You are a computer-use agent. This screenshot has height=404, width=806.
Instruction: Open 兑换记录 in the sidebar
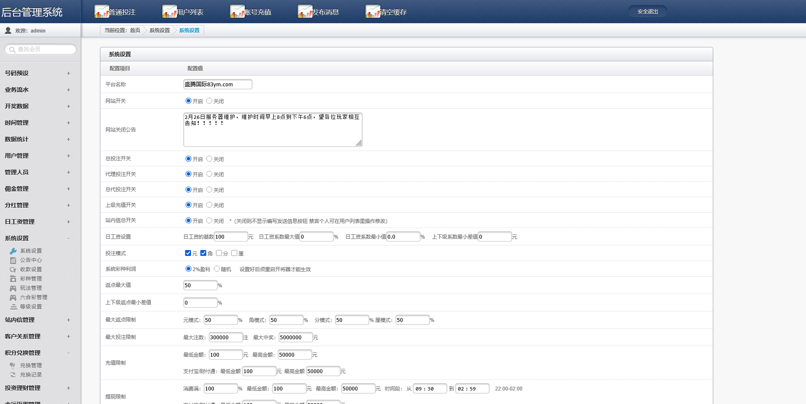coord(31,375)
